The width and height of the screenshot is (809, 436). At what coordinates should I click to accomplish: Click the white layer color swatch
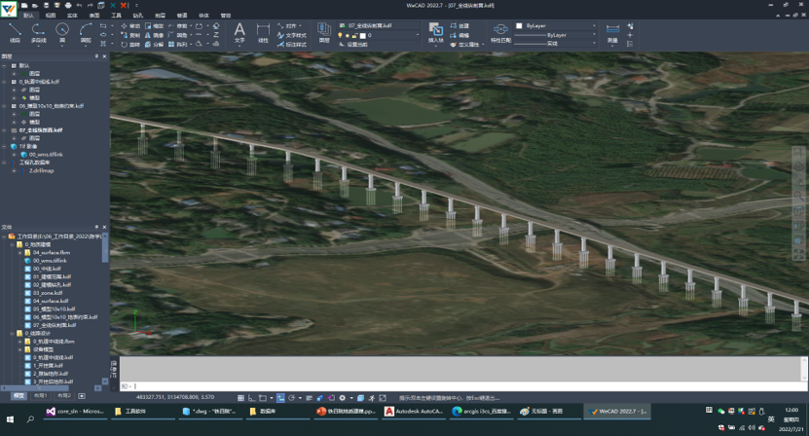point(363,36)
